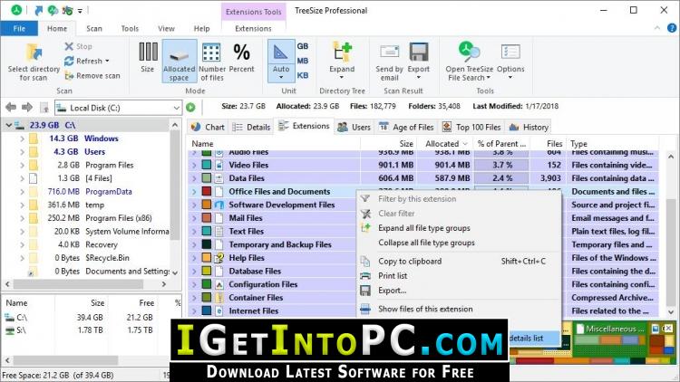Click the Video Files color swatch
This screenshot has height=382, width=680.
coord(207,165)
